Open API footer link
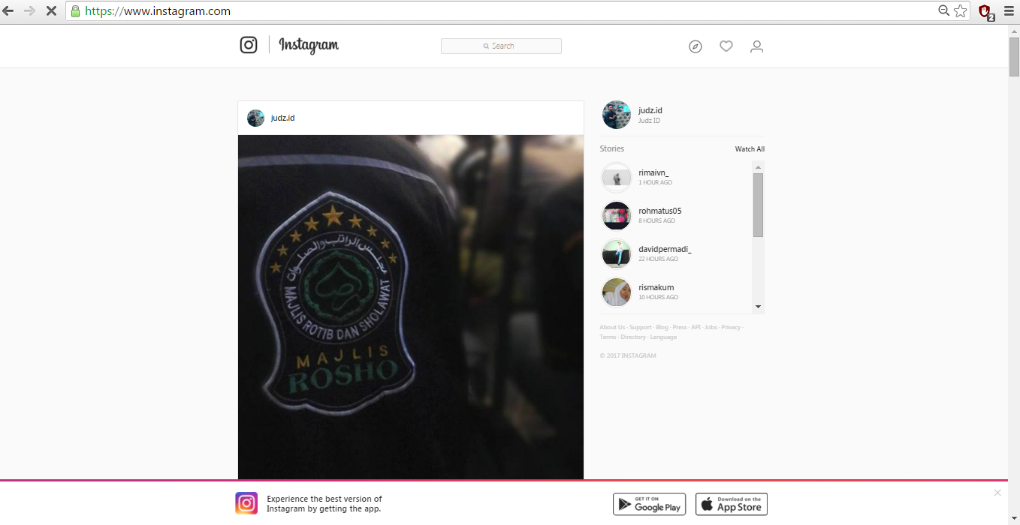Image resolution: width=1020 pixels, height=525 pixels. [696, 328]
